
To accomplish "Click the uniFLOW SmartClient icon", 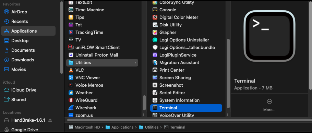I will pyautogui.click(x=71, y=47).
